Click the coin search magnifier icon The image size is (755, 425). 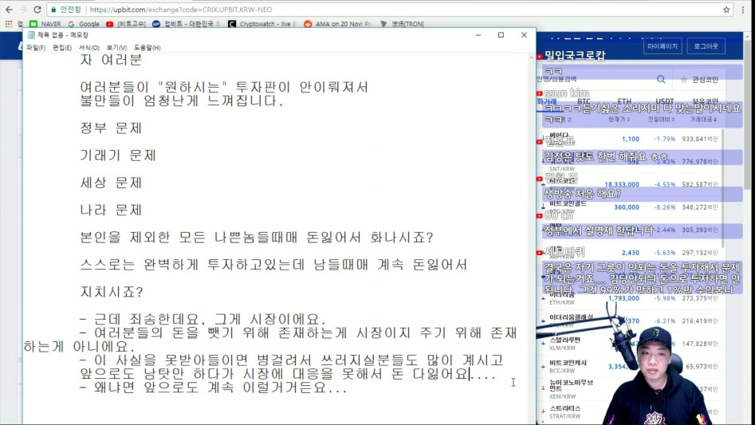pos(661,80)
